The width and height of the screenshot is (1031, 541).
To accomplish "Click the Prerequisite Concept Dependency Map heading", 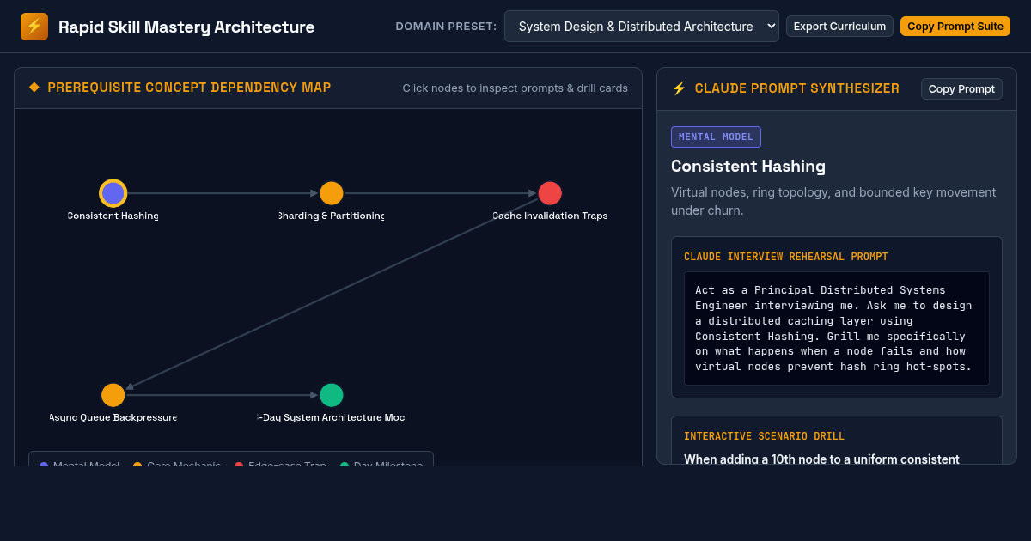I will (x=189, y=88).
